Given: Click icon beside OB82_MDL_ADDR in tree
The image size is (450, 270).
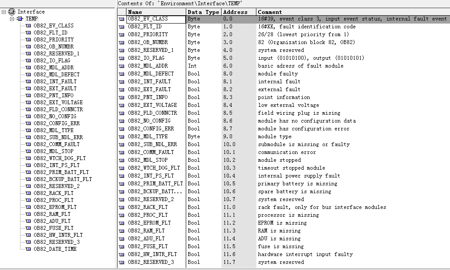Looking at the screenshot, I should (28, 68).
